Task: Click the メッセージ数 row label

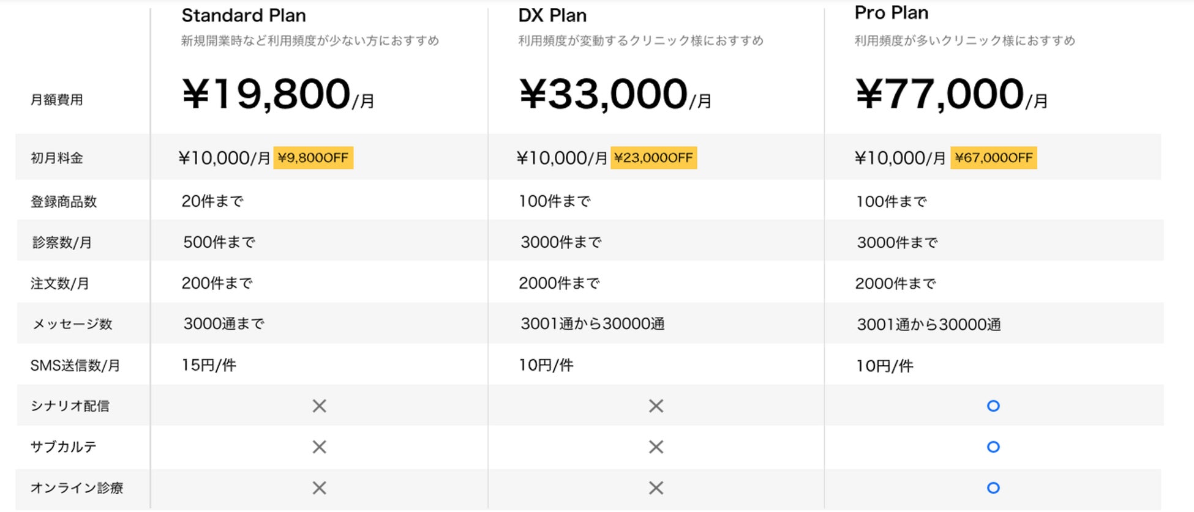Action: [x=72, y=324]
